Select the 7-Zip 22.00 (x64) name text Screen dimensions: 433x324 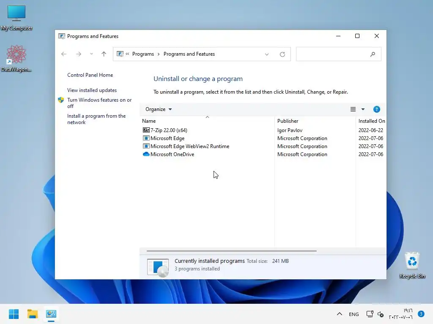pyautogui.click(x=169, y=130)
